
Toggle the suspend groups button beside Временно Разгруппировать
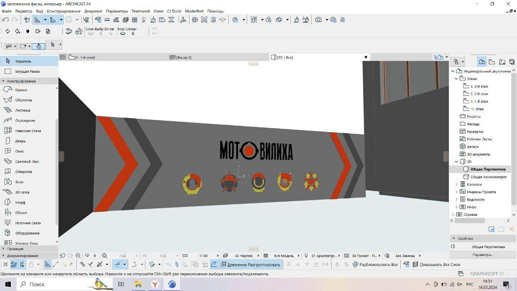(214, 265)
